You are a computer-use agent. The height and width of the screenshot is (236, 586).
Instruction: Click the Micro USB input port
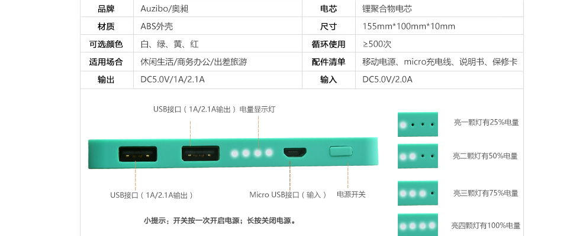tap(295, 152)
